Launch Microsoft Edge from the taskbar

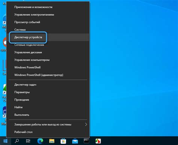tap(40, 141)
